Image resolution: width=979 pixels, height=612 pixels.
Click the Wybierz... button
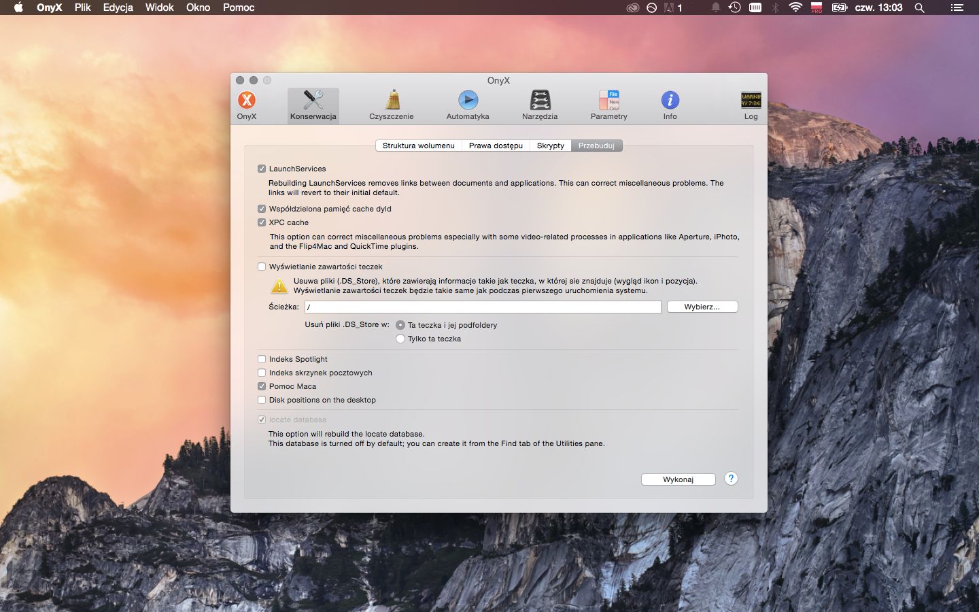pos(702,307)
